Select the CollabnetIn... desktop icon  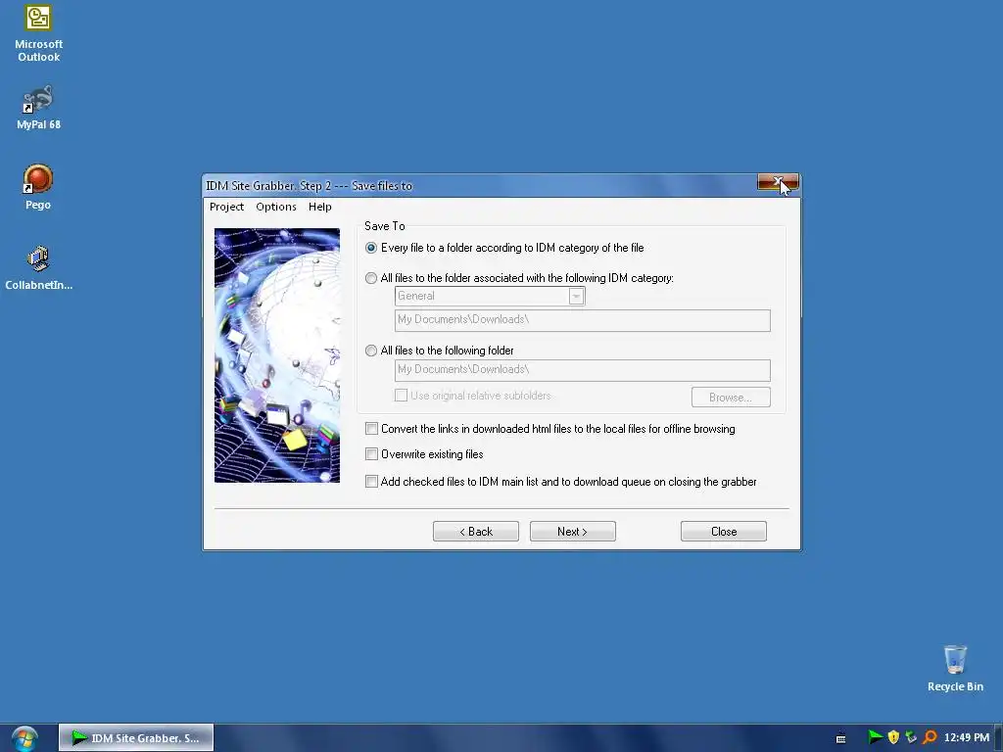coord(38,268)
